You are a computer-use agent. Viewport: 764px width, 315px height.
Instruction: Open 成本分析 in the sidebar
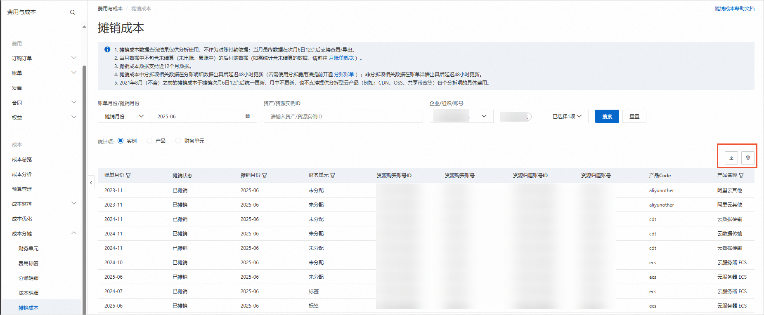pos(22,174)
